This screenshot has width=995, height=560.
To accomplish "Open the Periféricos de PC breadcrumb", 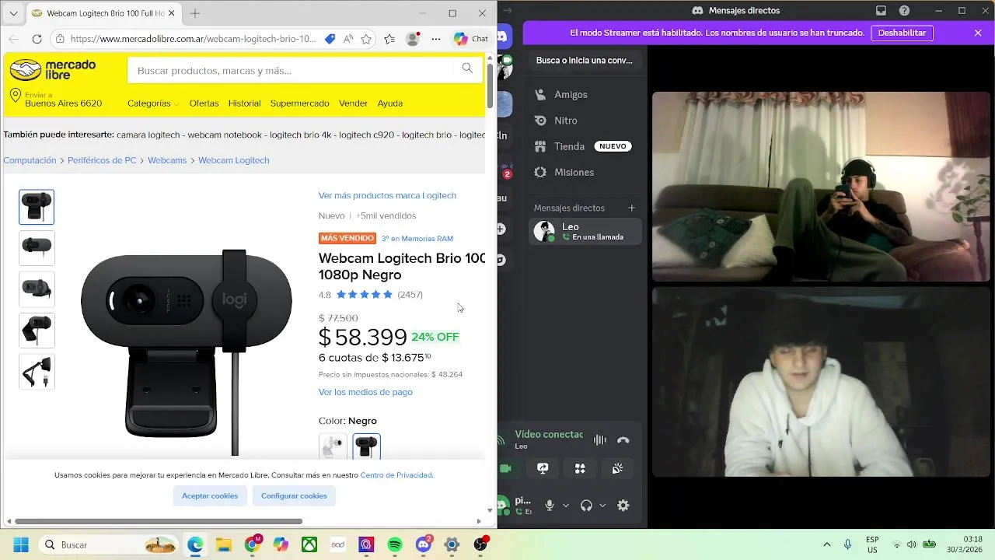I will pyautogui.click(x=102, y=160).
